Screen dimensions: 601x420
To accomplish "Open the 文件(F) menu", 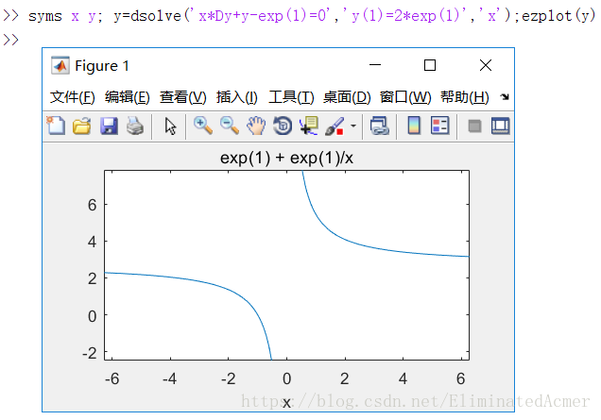I will (73, 97).
